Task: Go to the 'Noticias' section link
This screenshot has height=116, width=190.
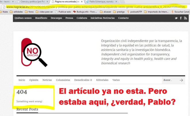Action: coord(48,80)
